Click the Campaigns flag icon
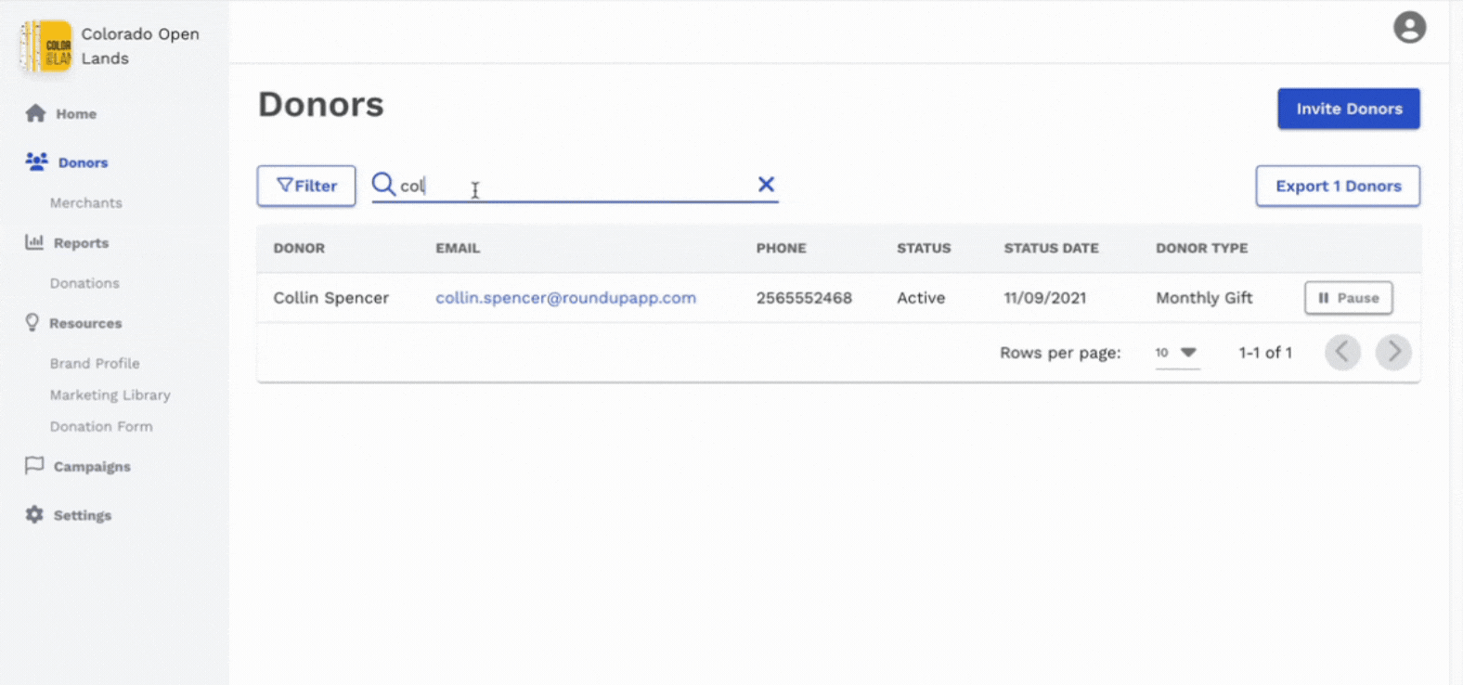This screenshot has width=1463, height=685. (34, 465)
